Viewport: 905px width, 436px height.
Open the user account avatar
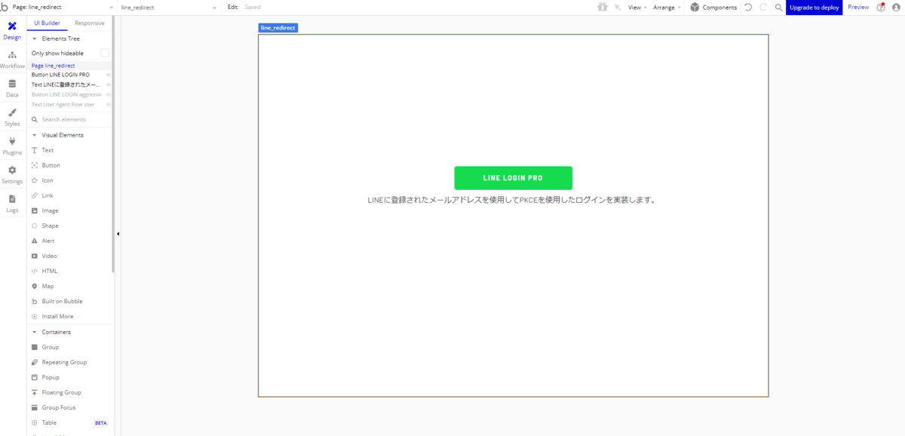pyautogui.click(x=896, y=7)
